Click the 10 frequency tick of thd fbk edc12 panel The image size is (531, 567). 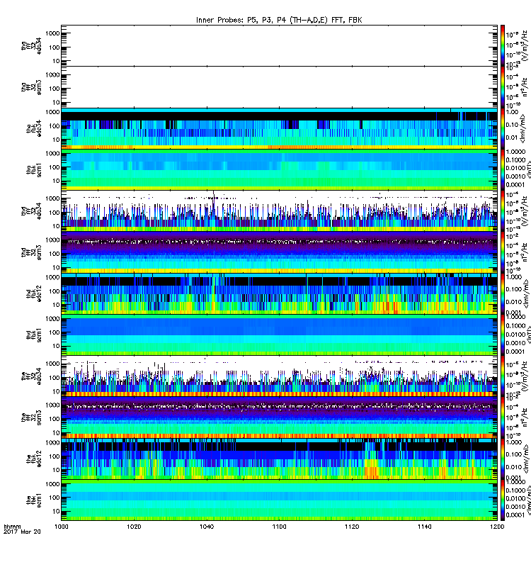pos(56,305)
